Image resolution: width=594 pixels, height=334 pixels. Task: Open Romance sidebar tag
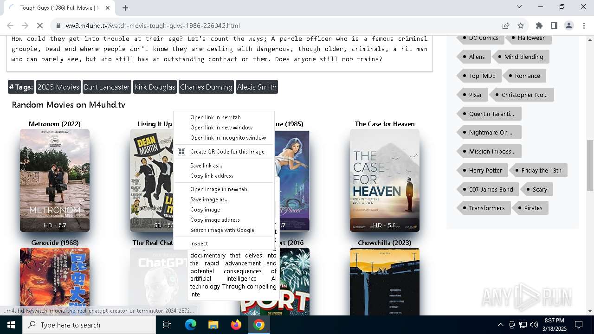(524, 76)
